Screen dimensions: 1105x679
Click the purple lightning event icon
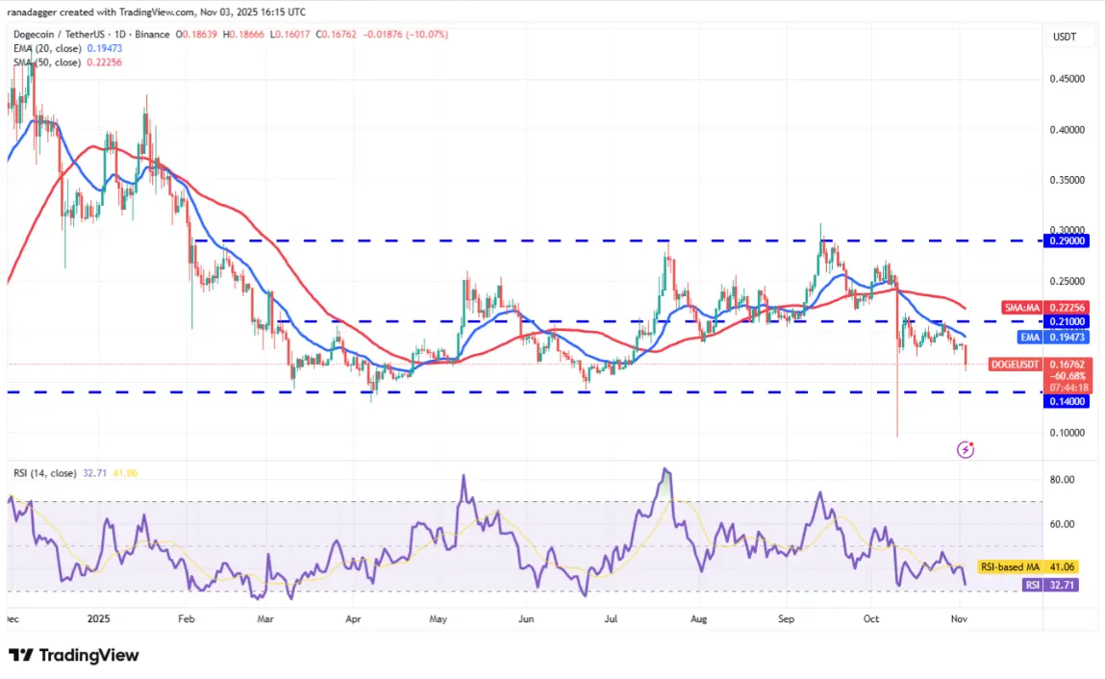click(x=965, y=449)
